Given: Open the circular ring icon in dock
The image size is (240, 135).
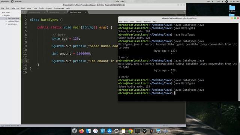Looking at the screenshot, I should click(117, 131).
